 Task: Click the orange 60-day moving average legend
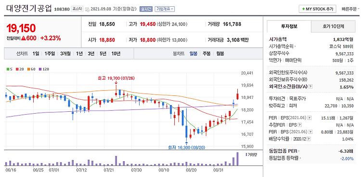[x=31, y=69]
